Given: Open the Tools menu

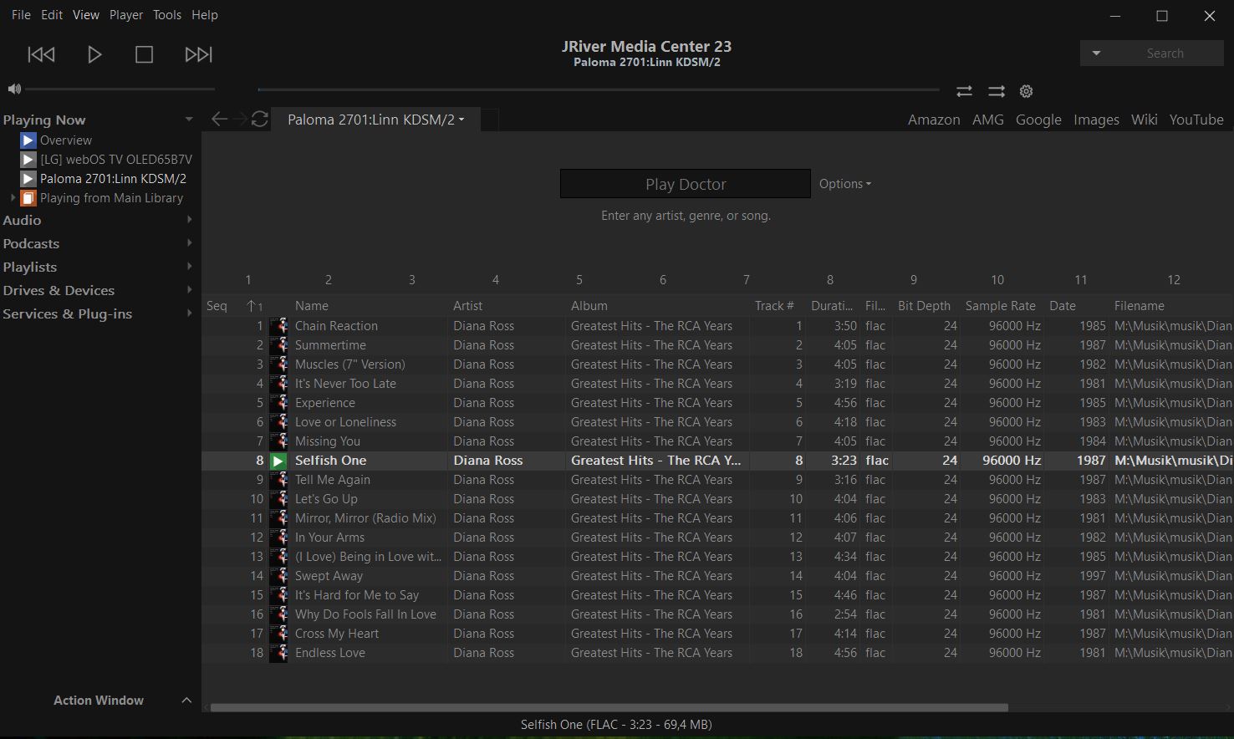Looking at the screenshot, I should (x=167, y=15).
